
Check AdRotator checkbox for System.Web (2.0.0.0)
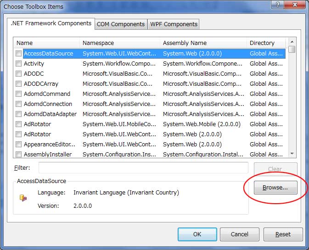click(x=18, y=134)
